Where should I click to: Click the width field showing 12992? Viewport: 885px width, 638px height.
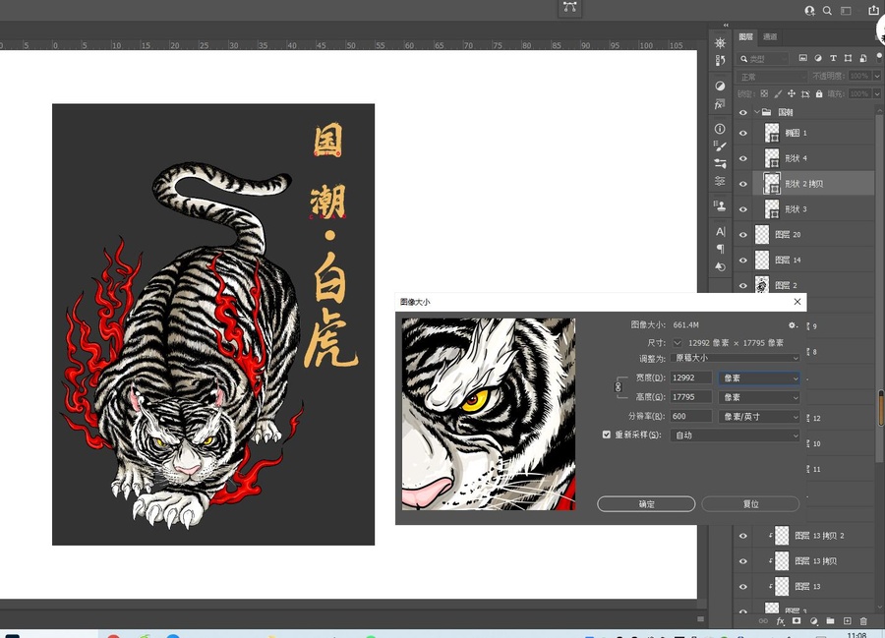(x=691, y=377)
